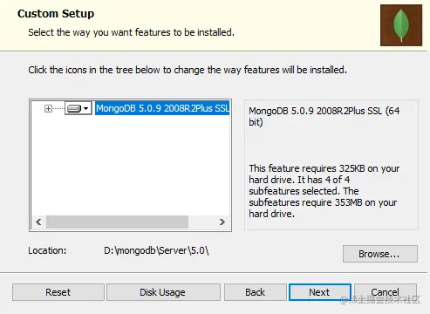Open the drive icon install-mode dropdown
This screenshot has width=430, height=314.
coord(78,108)
